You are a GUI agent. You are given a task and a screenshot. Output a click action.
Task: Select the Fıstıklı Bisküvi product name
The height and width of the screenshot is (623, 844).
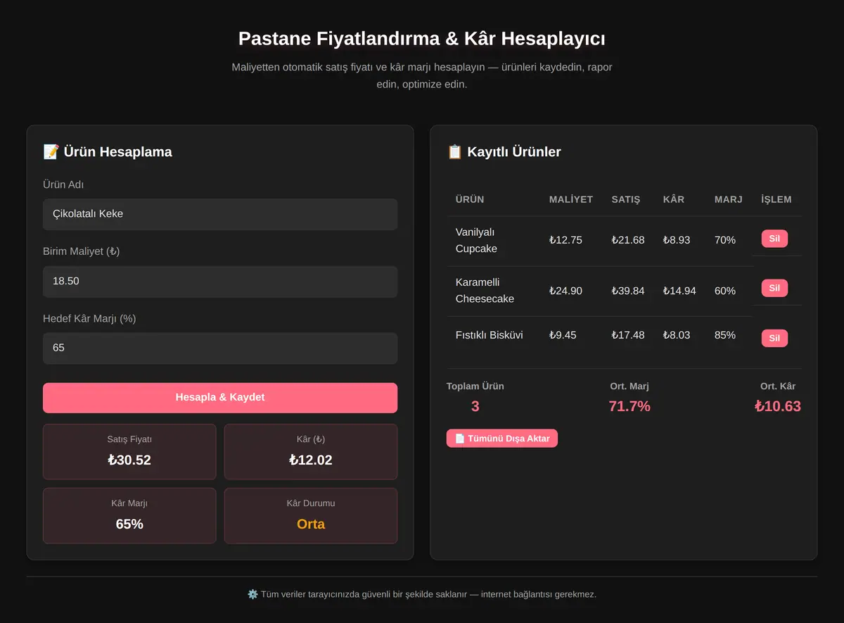tap(490, 335)
